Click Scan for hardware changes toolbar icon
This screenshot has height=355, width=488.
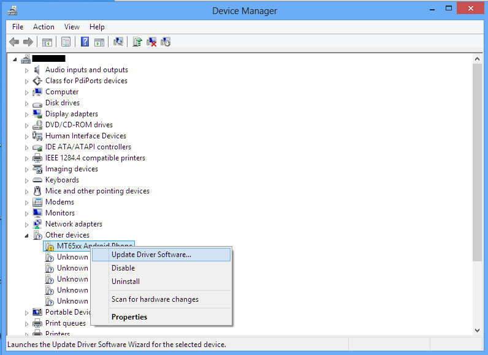(x=119, y=42)
